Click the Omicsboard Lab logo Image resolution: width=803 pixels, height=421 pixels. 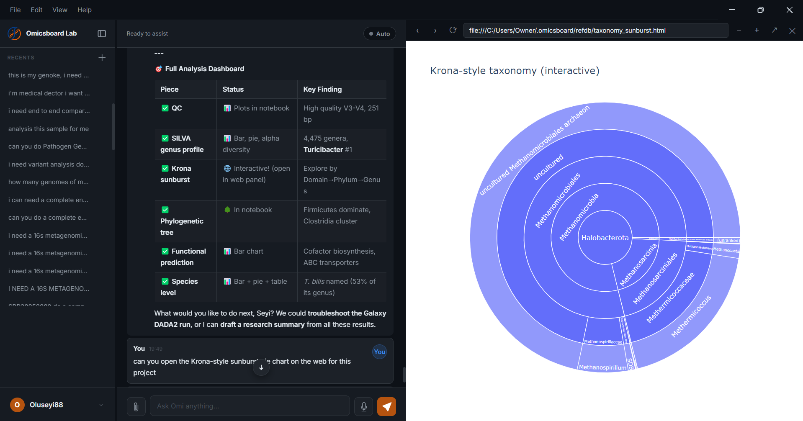coord(15,33)
